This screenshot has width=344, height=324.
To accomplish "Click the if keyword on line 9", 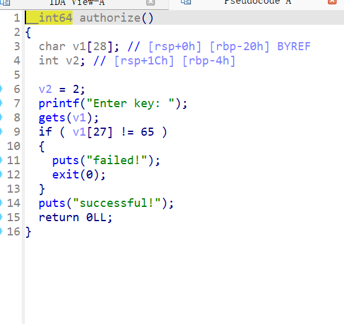I will coord(45,132).
